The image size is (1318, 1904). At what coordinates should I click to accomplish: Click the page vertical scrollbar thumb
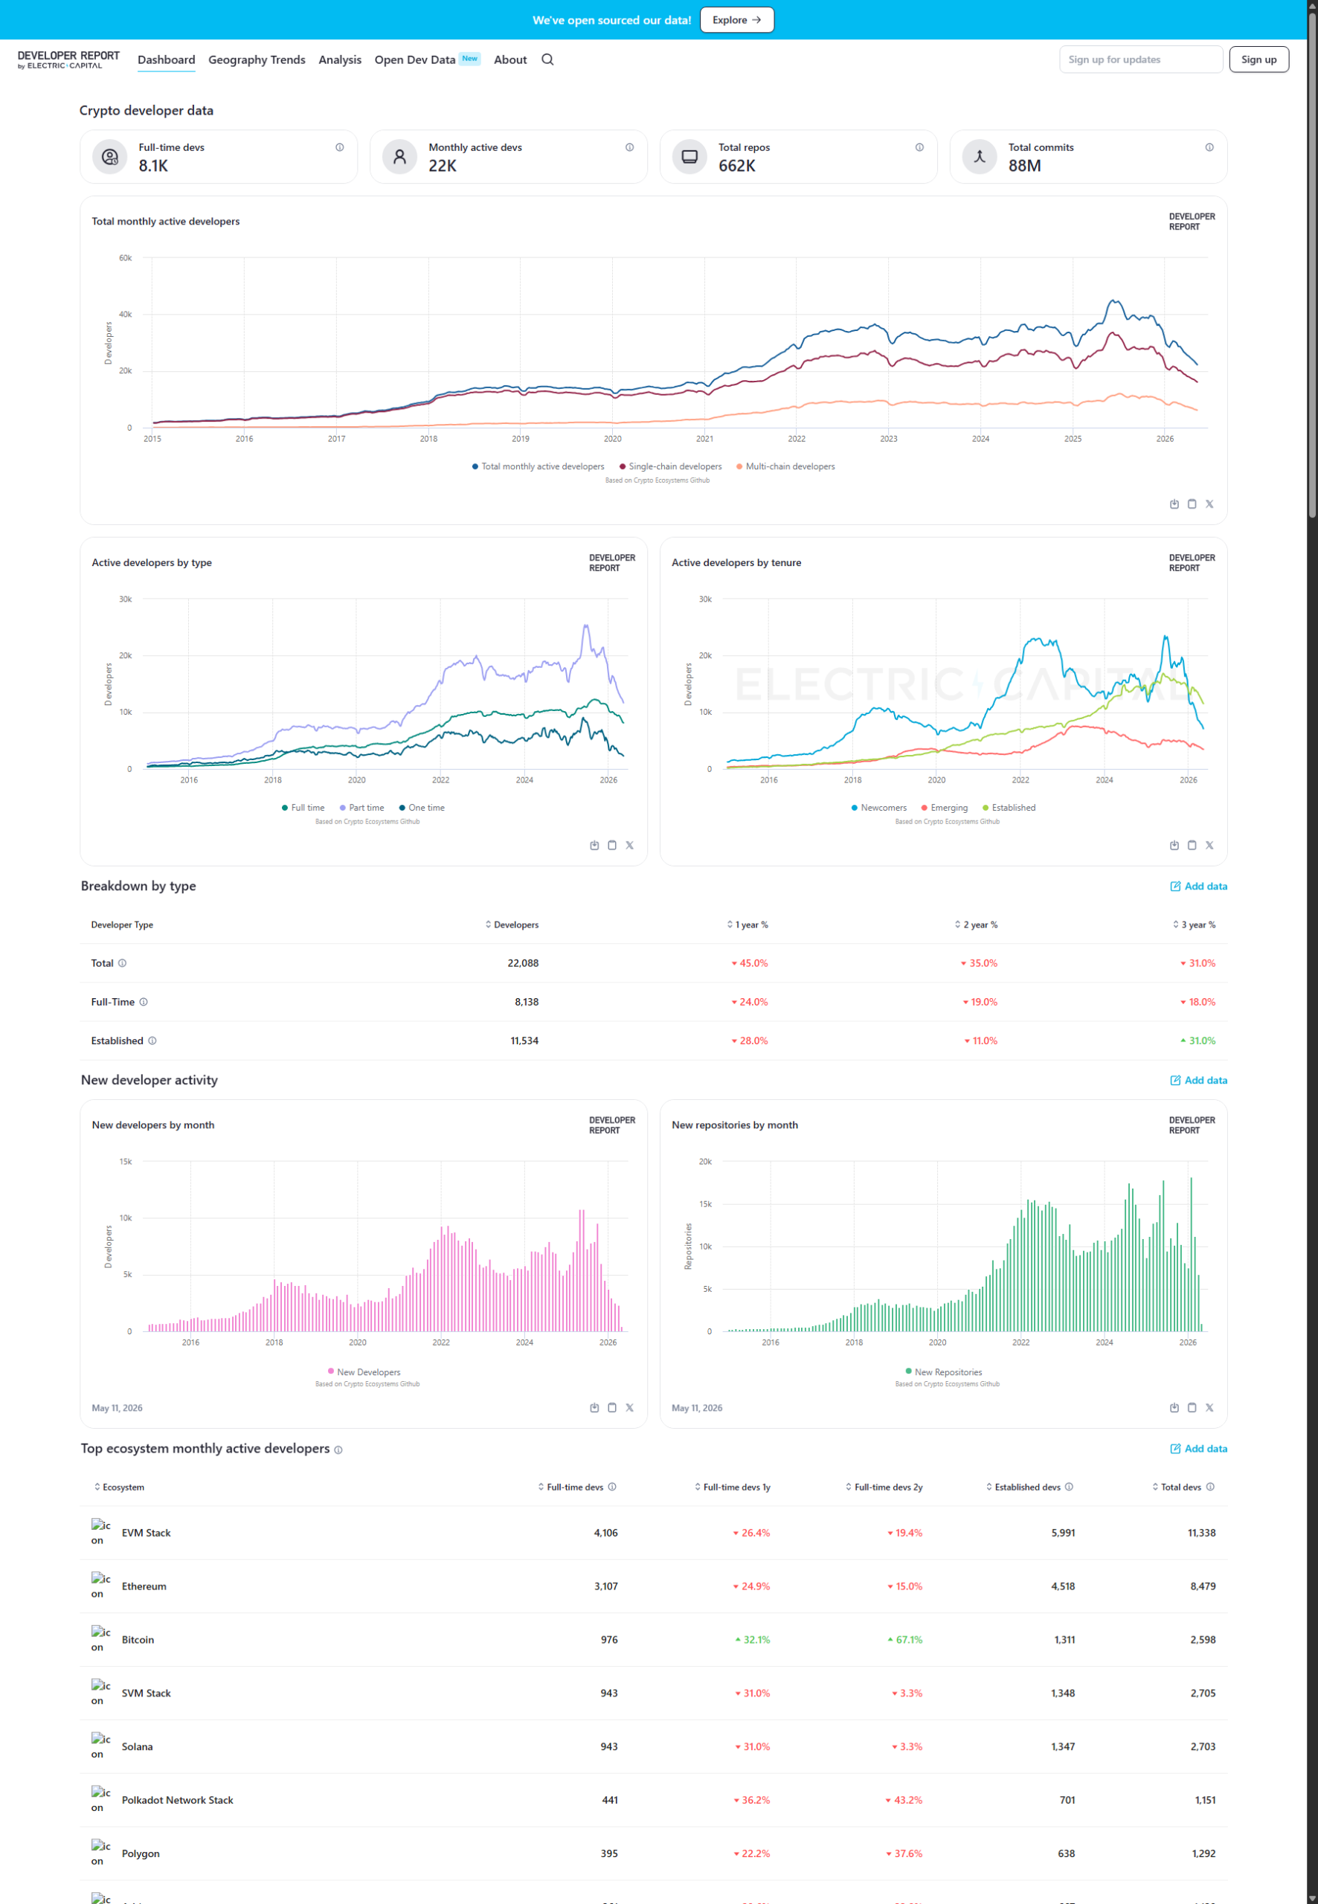tap(1312, 264)
